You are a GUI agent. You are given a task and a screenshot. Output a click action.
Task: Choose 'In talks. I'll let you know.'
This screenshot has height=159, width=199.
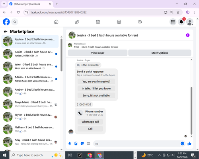click(96, 88)
